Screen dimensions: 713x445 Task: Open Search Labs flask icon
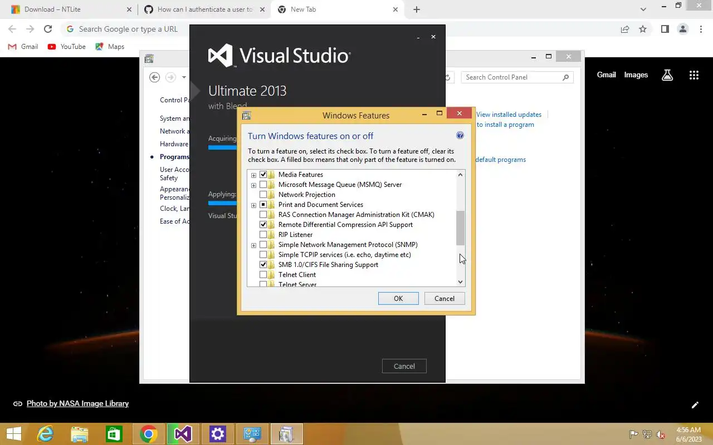[x=667, y=75]
